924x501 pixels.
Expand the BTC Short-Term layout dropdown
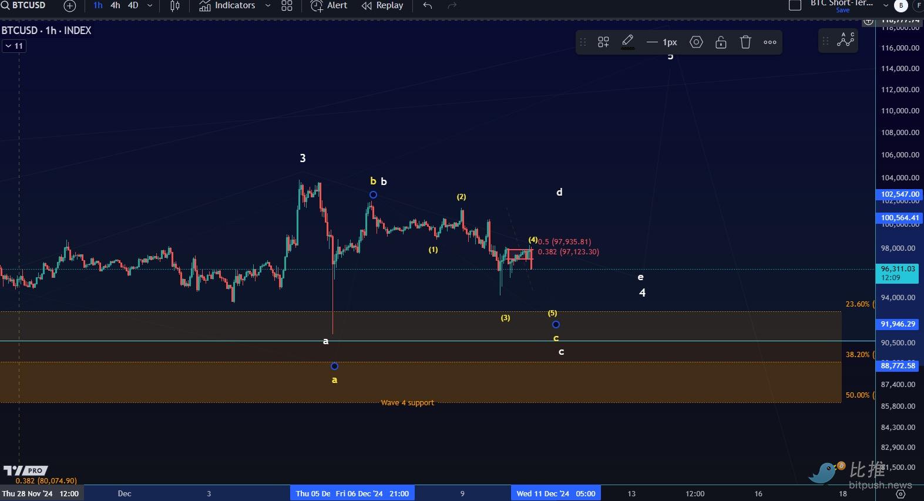click(x=885, y=5)
